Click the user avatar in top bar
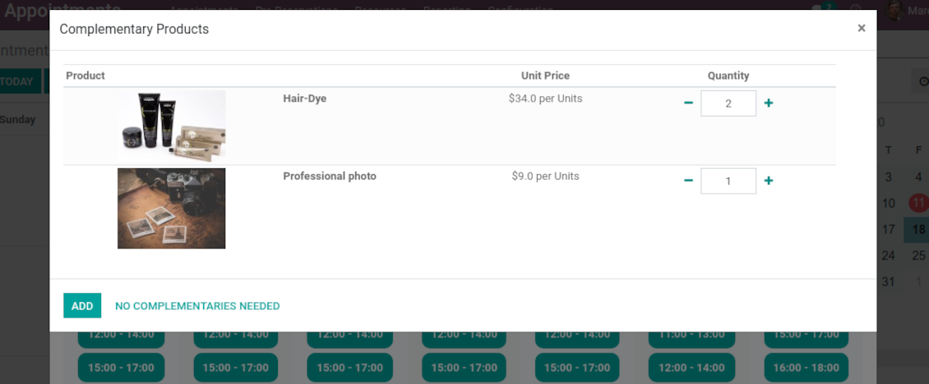 [894, 9]
